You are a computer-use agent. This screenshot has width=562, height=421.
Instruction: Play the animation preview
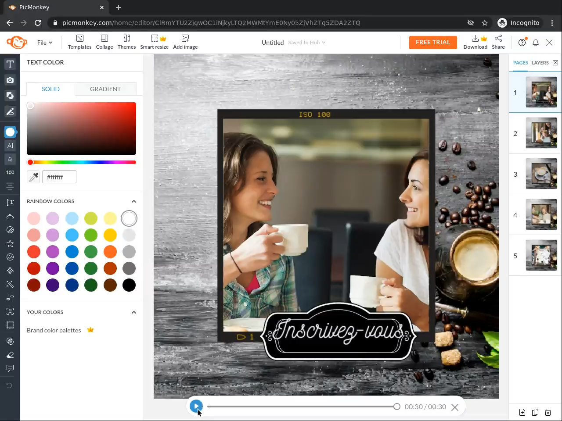196,406
